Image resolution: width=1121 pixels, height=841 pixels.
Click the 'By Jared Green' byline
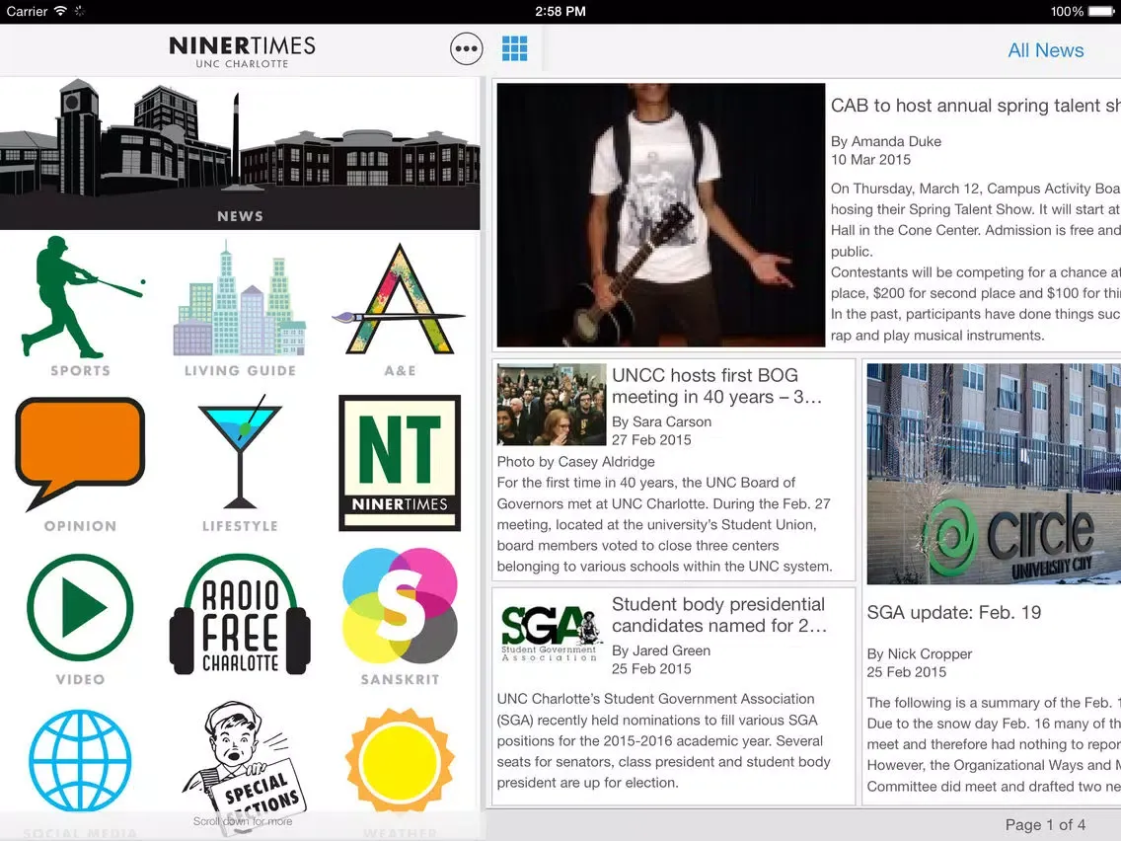pyautogui.click(x=660, y=650)
